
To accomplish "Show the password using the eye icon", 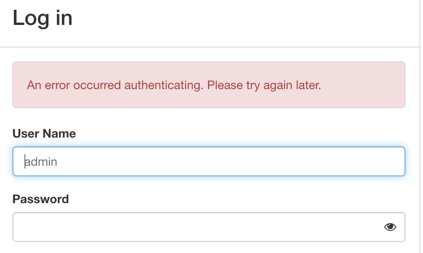I will (390, 227).
